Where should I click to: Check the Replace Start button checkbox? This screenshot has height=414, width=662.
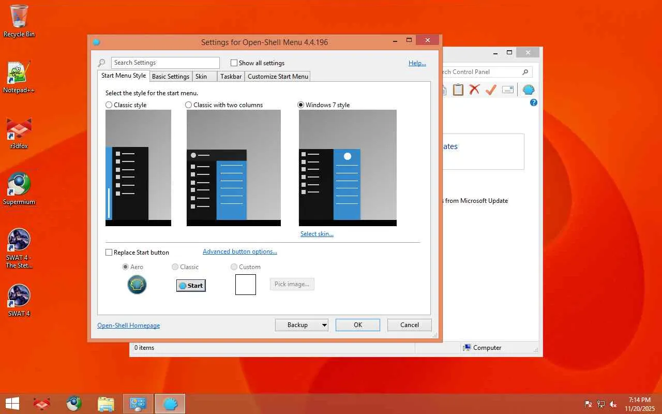coord(109,253)
